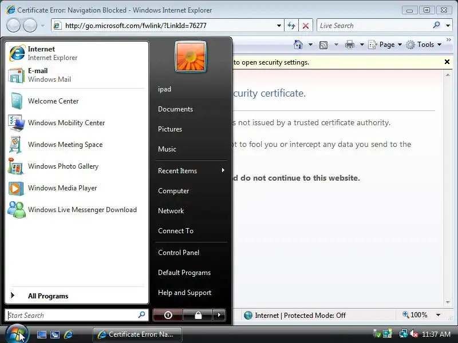This screenshot has width=458, height=343.
Task: Click the IE Forward button
Action: tap(30, 25)
